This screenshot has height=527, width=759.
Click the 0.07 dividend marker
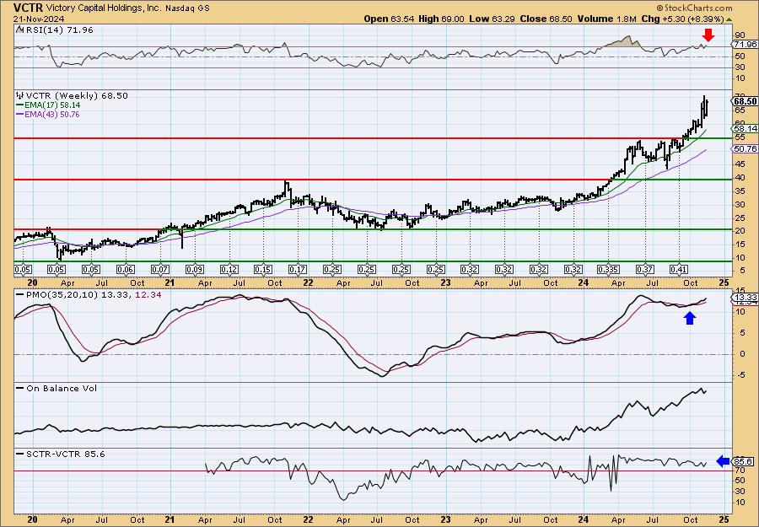pos(159,270)
